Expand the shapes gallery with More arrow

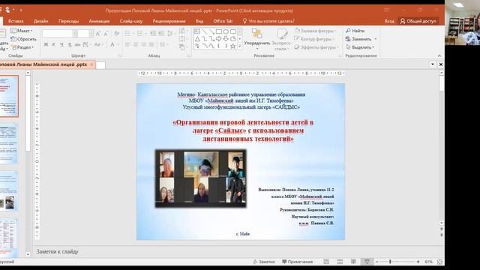tap(240, 46)
